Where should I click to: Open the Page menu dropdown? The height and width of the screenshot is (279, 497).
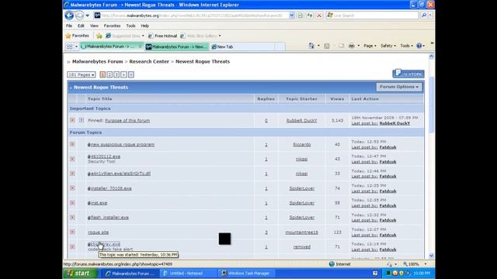(x=370, y=46)
